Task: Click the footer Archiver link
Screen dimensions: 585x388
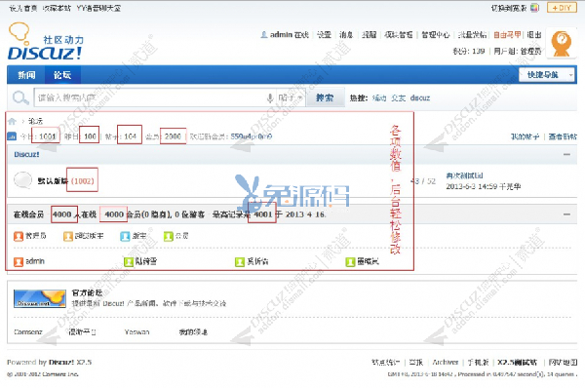Action: point(446,363)
